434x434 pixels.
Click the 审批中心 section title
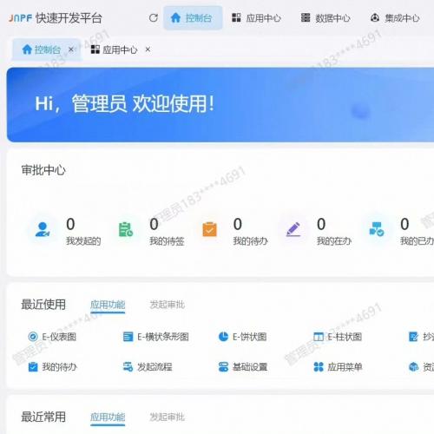click(43, 170)
